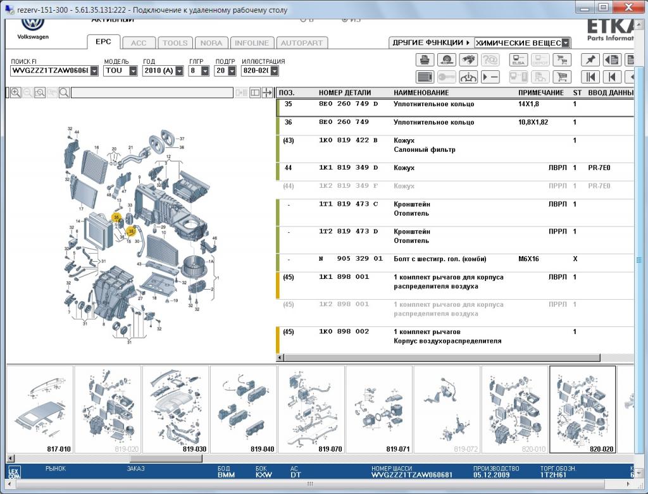Click the thumbnail strip scrollbar thumb
The height and width of the screenshot is (494, 648).
(x=166, y=459)
